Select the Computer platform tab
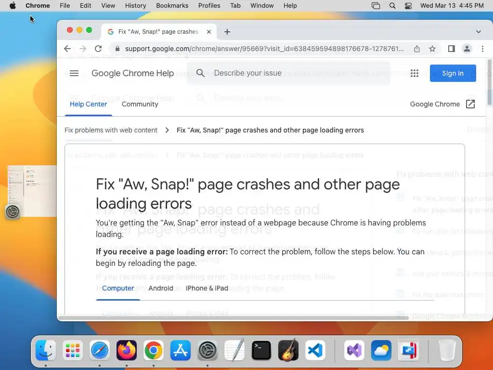 pyautogui.click(x=118, y=288)
